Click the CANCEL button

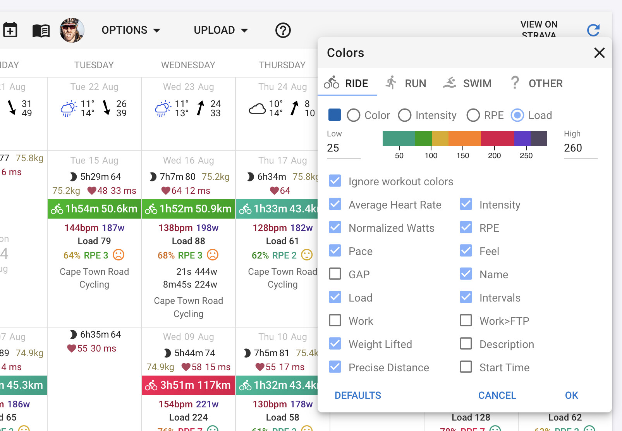[x=497, y=395]
